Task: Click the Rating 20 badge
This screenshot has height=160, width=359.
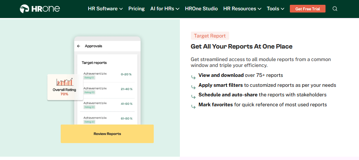Action: click(89, 92)
